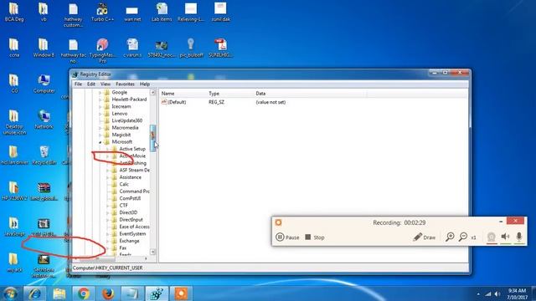536x301 pixels.
Task: Select the Magicbit registry key
Action: 121,135
